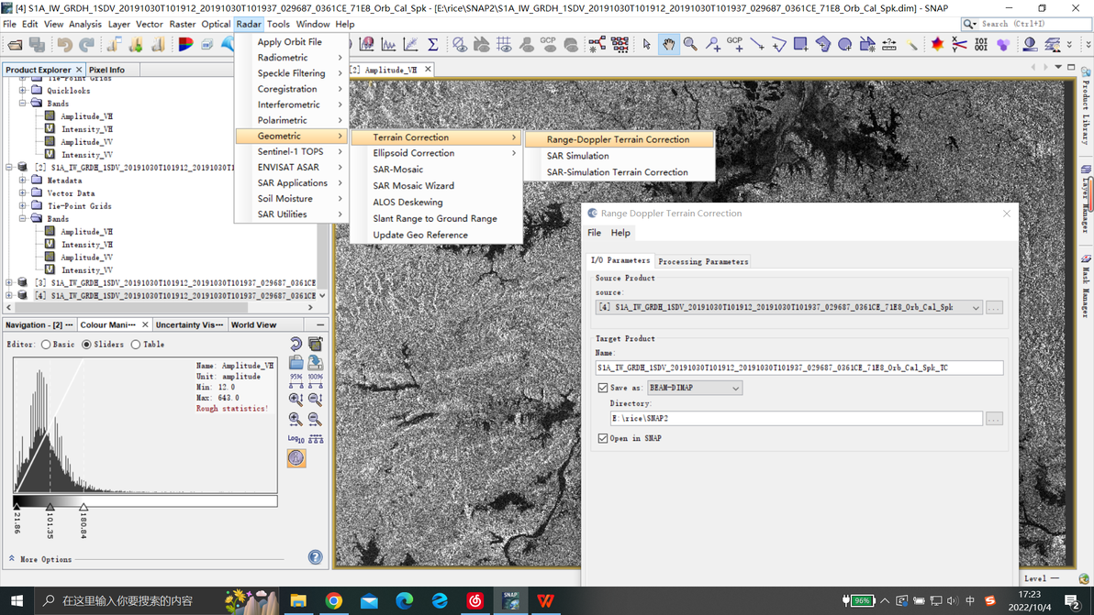Open the BEAM-DIMAP format dropdown

click(695, 388)
